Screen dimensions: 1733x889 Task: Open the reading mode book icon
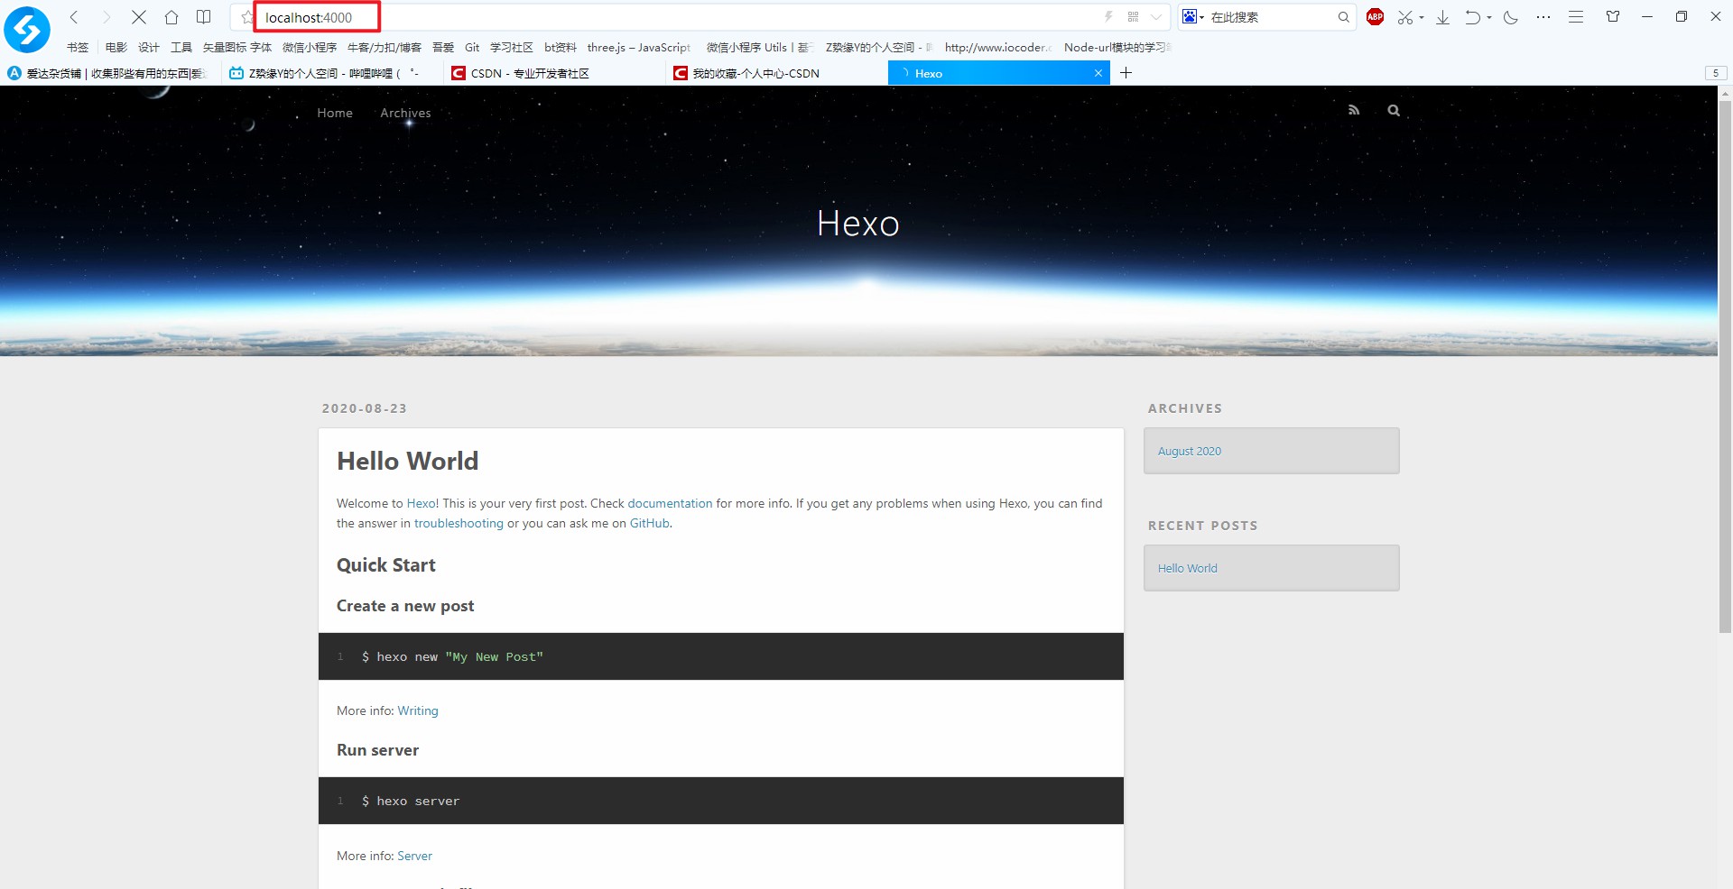click(x=204, y=17)
